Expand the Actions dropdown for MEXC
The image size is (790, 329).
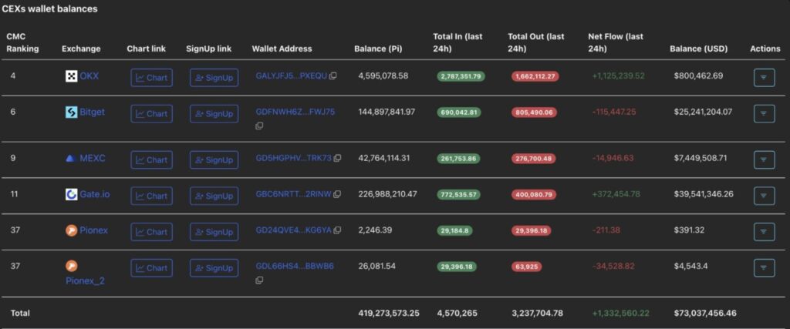764,159
